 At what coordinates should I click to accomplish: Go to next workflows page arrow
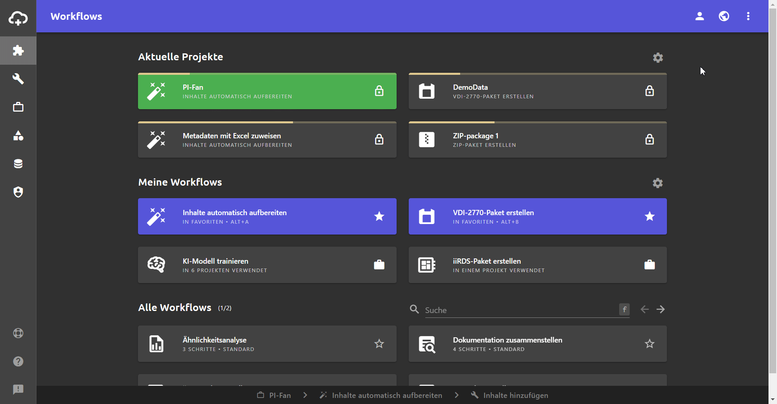(661, 309)
